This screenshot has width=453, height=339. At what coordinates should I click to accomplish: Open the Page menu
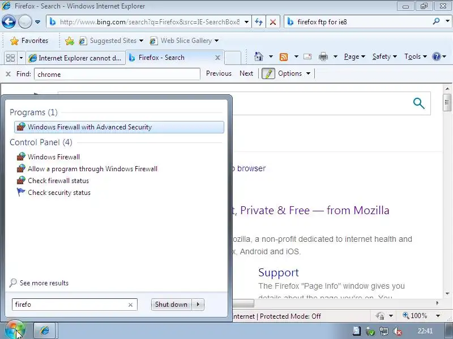(354, 56)
